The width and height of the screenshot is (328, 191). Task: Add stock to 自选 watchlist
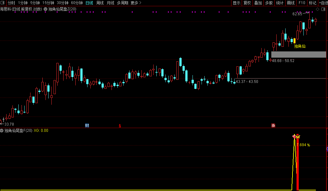[323, 3]
